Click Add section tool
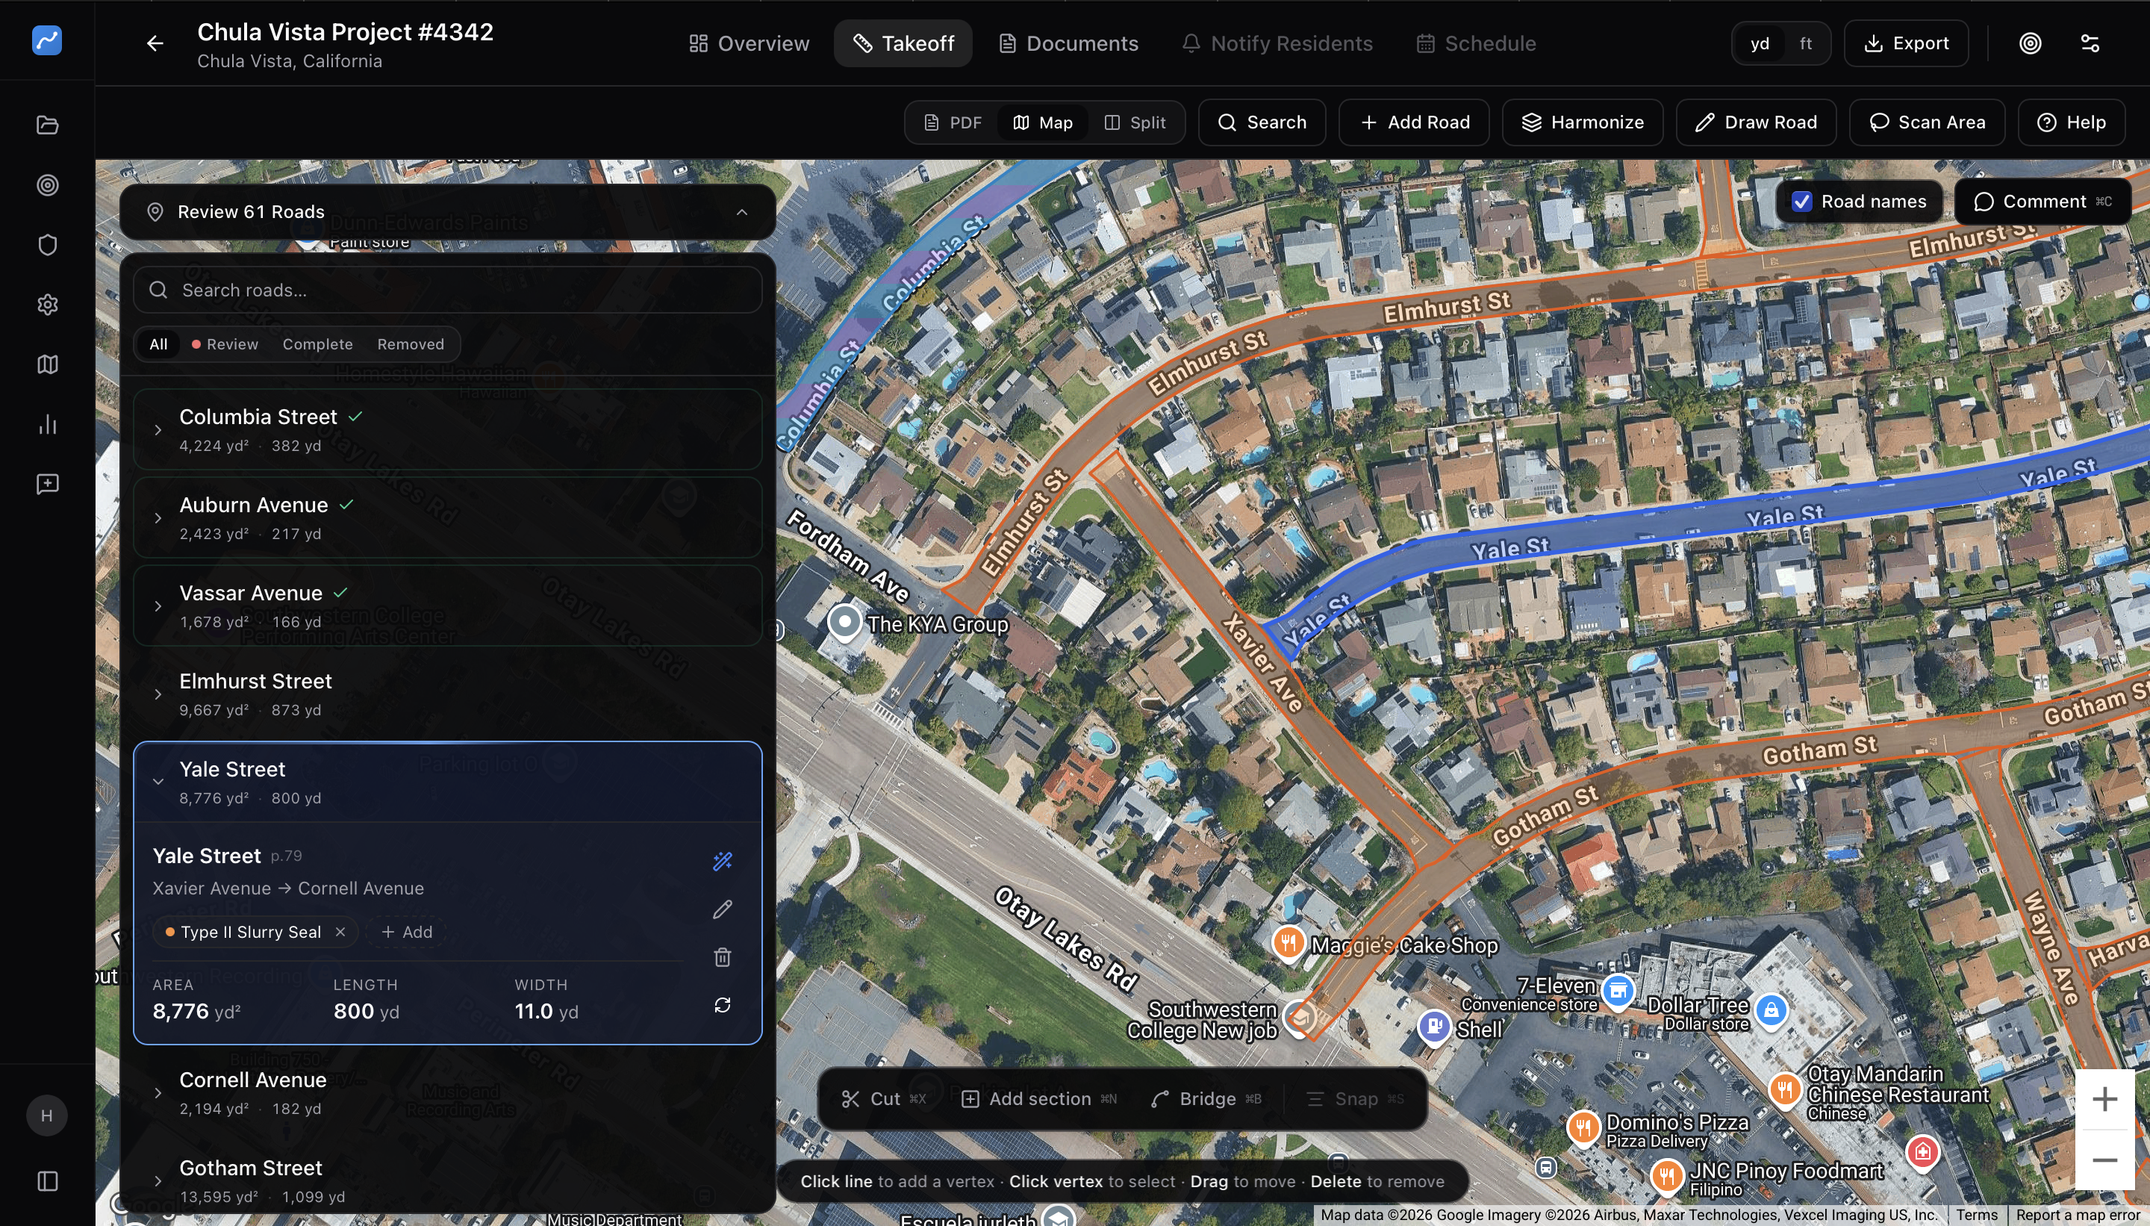Image resolution: width=2150 pixels, height=1226 pixels. [1038, 1098]
